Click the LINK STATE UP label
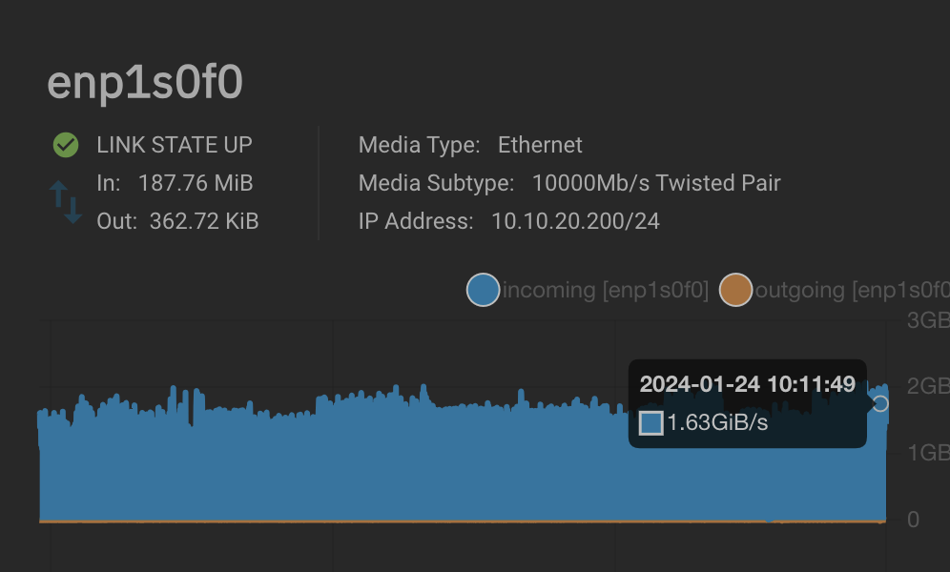This screenshot has width=950, height=572. pyautogui.click(x=175, y=145)
